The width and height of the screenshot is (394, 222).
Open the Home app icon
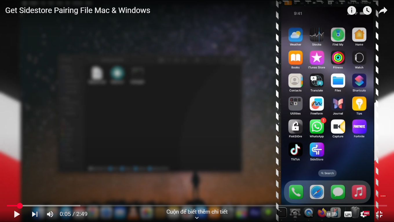[359, 35]
